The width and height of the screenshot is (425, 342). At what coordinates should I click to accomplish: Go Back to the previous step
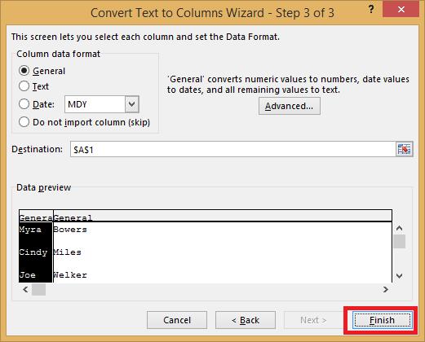click(246, 320)
